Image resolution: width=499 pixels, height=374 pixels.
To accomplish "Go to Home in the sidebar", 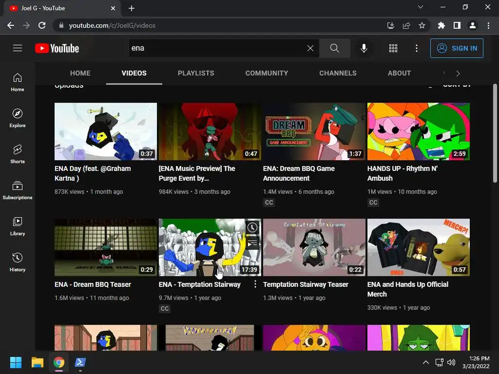I will coord(18,82).
